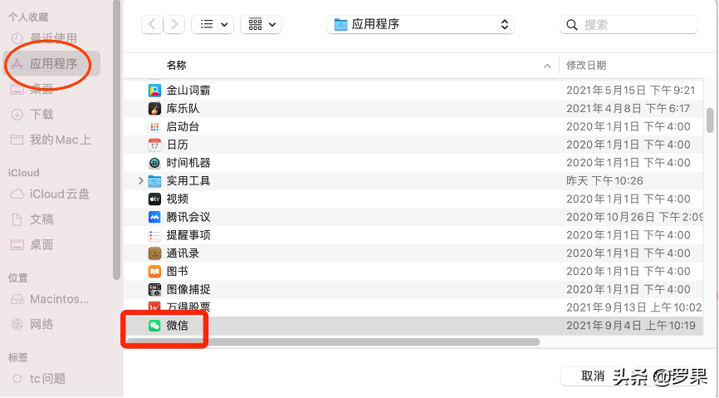Select the 图像捕捉 row name
This screenshot has width=719, height=398.
pos(188,290)
